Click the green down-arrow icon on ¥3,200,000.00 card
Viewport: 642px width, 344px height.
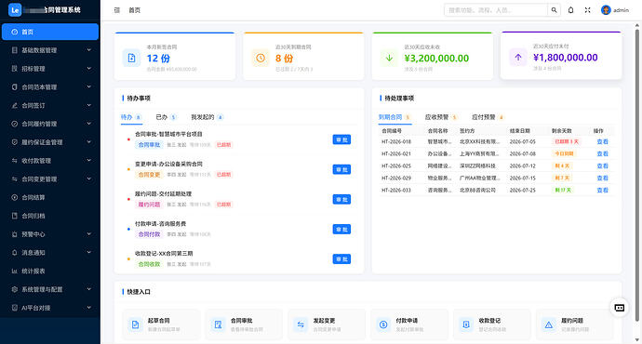pyautogui.click(x=389, y=58)
